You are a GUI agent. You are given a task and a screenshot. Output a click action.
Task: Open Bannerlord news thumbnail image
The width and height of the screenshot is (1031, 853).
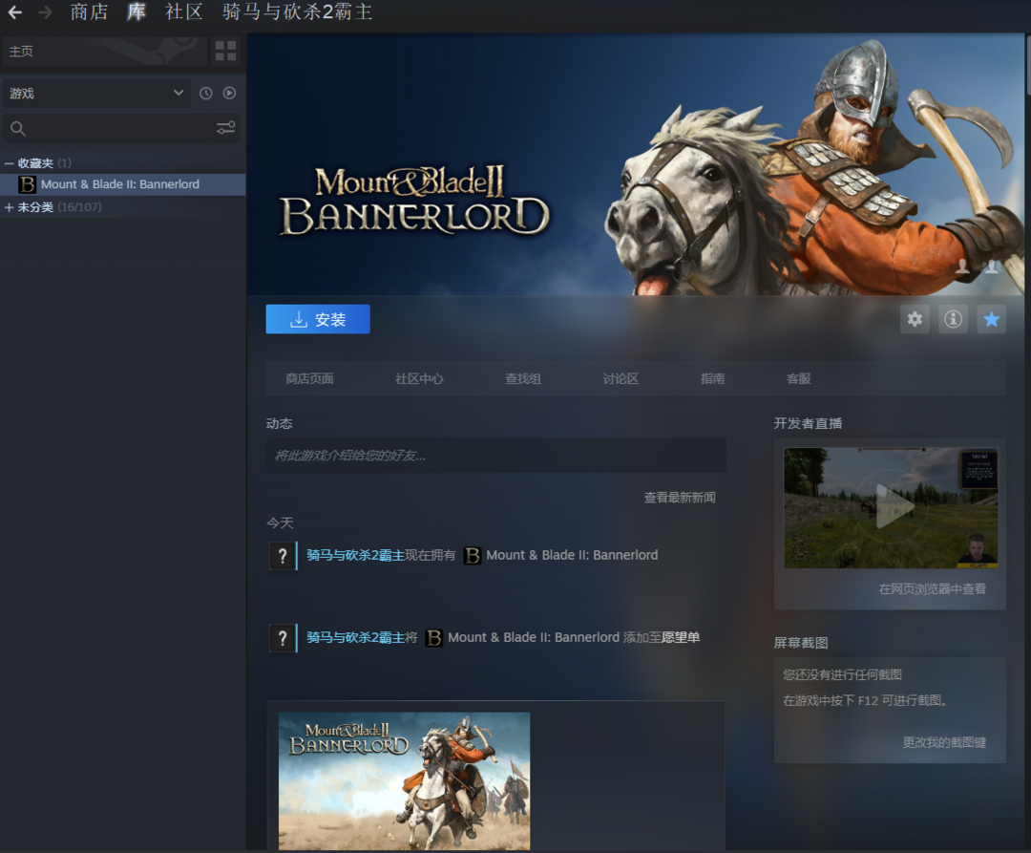tap(404, 780)
